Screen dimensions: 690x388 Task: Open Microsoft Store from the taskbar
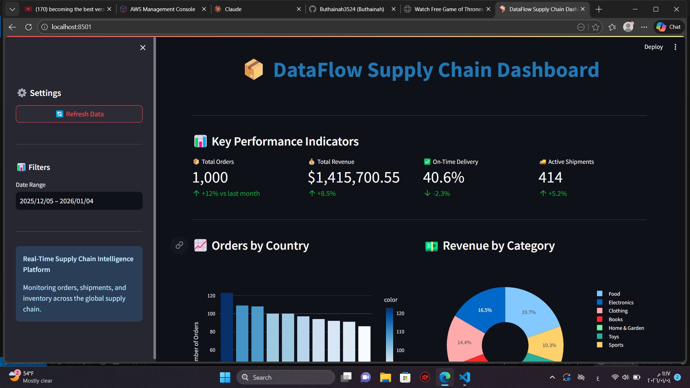pyautogui.click(x=405, y=377)
